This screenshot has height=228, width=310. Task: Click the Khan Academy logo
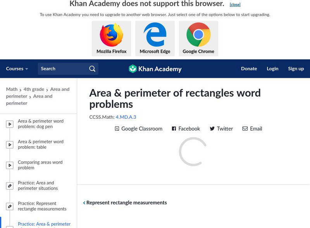point(155,69)
